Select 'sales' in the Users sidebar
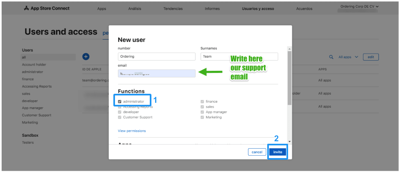Viewport: 399px width, 172px height. [x=26, y=93]
